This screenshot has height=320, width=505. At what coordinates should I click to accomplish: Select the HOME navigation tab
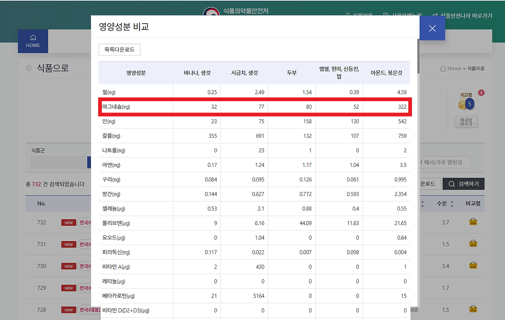(33, 41)
